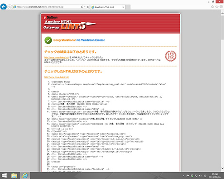This screenshot has width=224, height=179.
Task: Open the checked URL link under results heading
Action: 56,57
